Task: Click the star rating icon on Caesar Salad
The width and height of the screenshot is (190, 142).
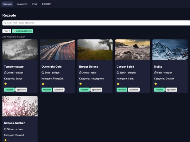Action: (118, 84)
